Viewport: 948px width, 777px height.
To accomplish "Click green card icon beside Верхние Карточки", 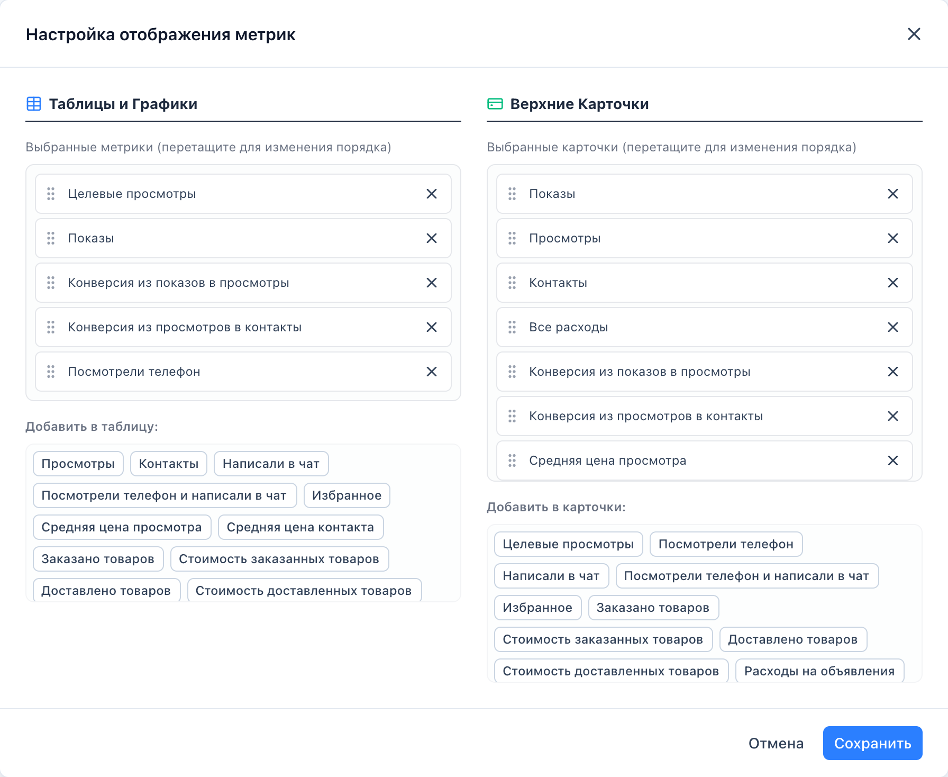I will [495, 104].
